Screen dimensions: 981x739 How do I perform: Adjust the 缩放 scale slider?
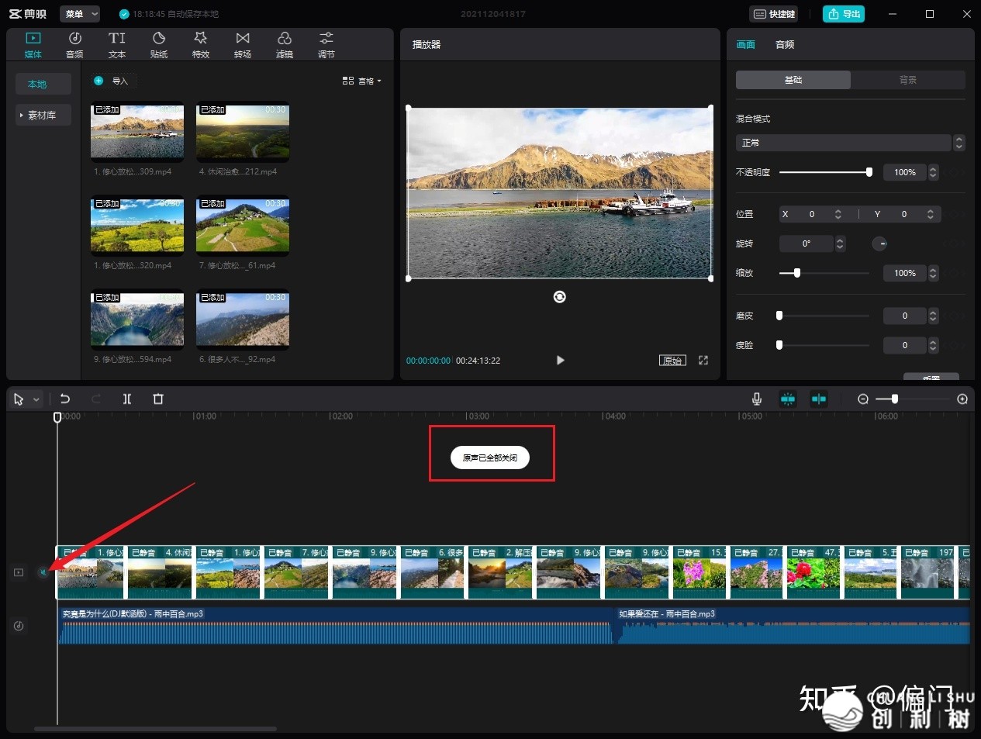pyautogui.click(x=824, y=273)
